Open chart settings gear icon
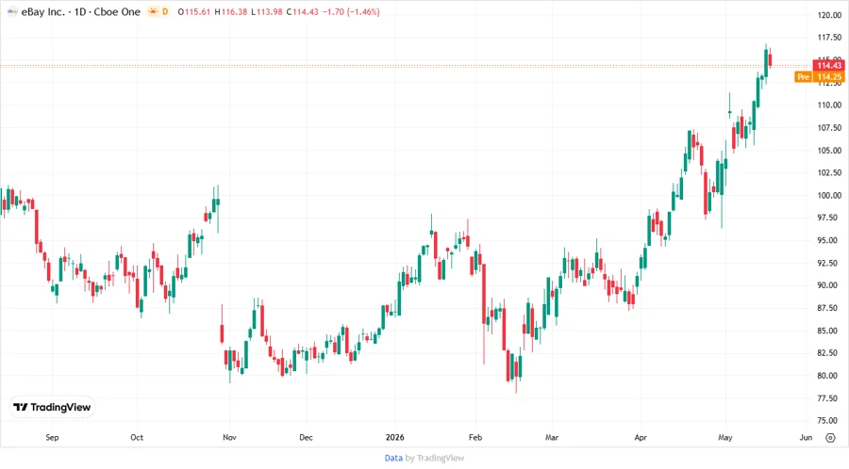Viewport: 849px width, 469px height. tap(830, 438)
